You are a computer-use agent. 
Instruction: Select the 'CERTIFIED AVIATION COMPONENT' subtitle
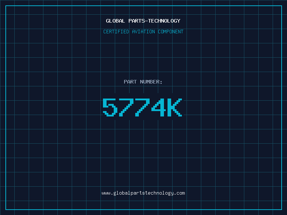[143, 32]
